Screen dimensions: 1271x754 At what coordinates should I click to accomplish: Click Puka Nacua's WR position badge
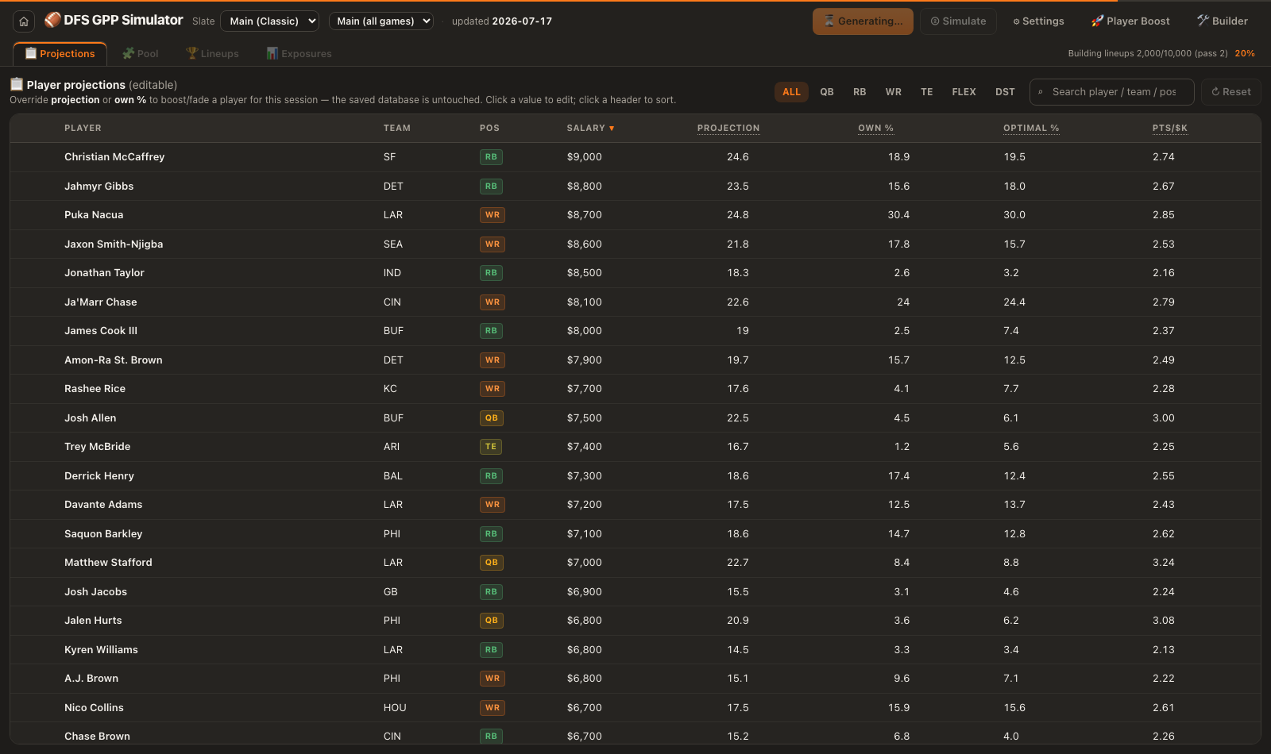[x=493, y=215]
